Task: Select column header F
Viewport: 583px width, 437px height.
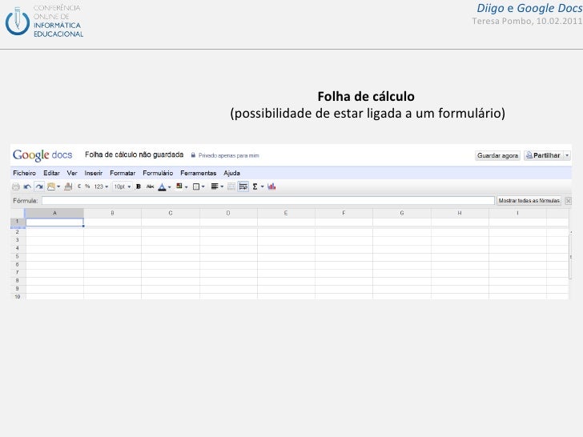Action: point(344,213)
